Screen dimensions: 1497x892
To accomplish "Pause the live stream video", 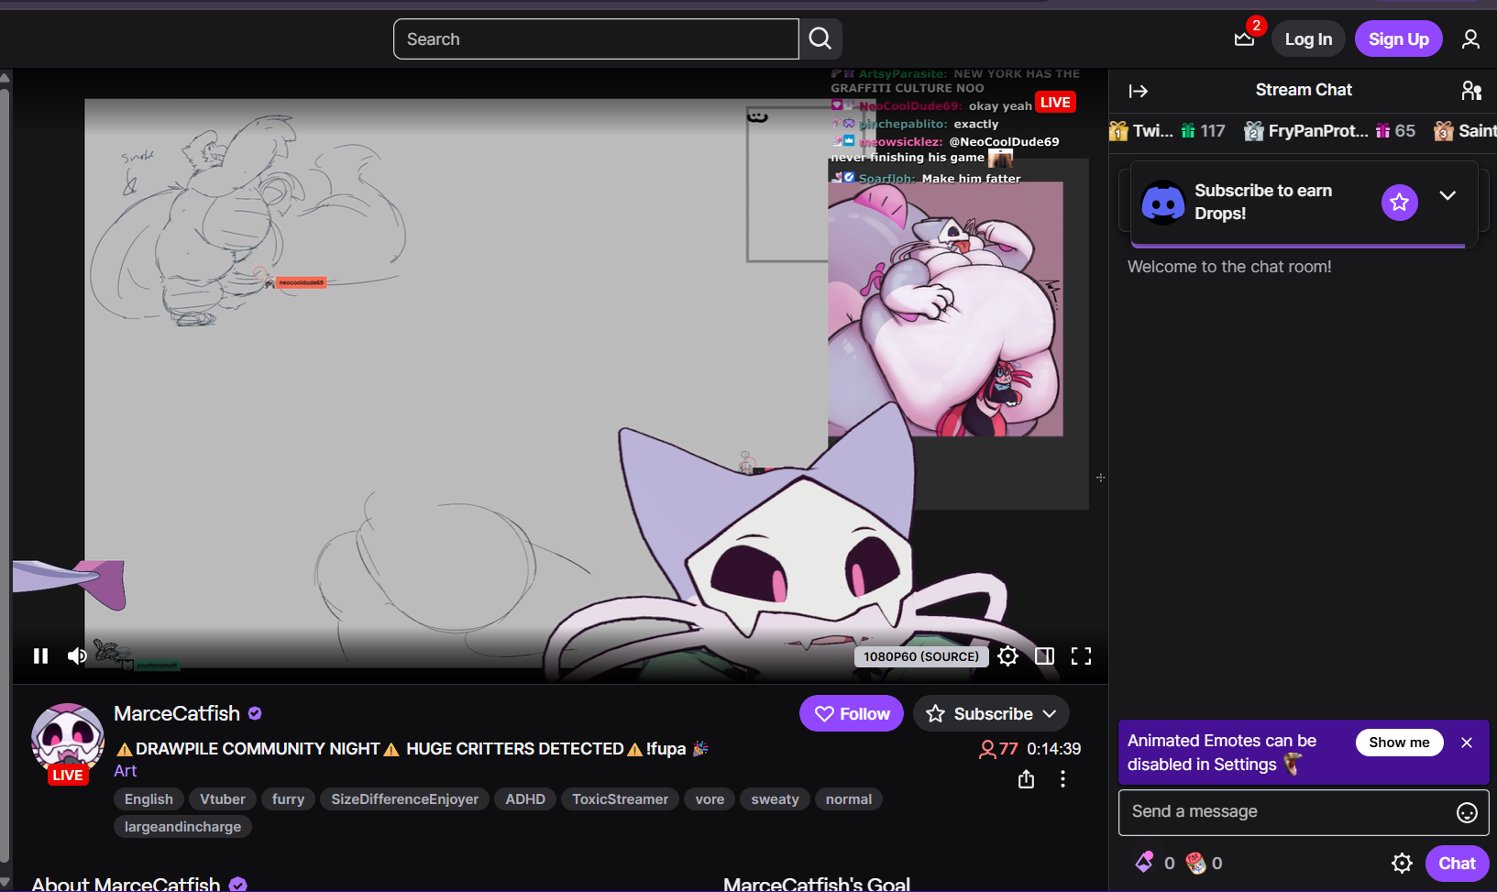I will (40, 655).
